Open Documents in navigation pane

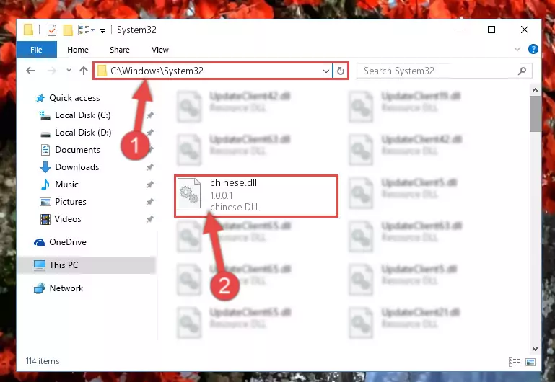point(77,150)
